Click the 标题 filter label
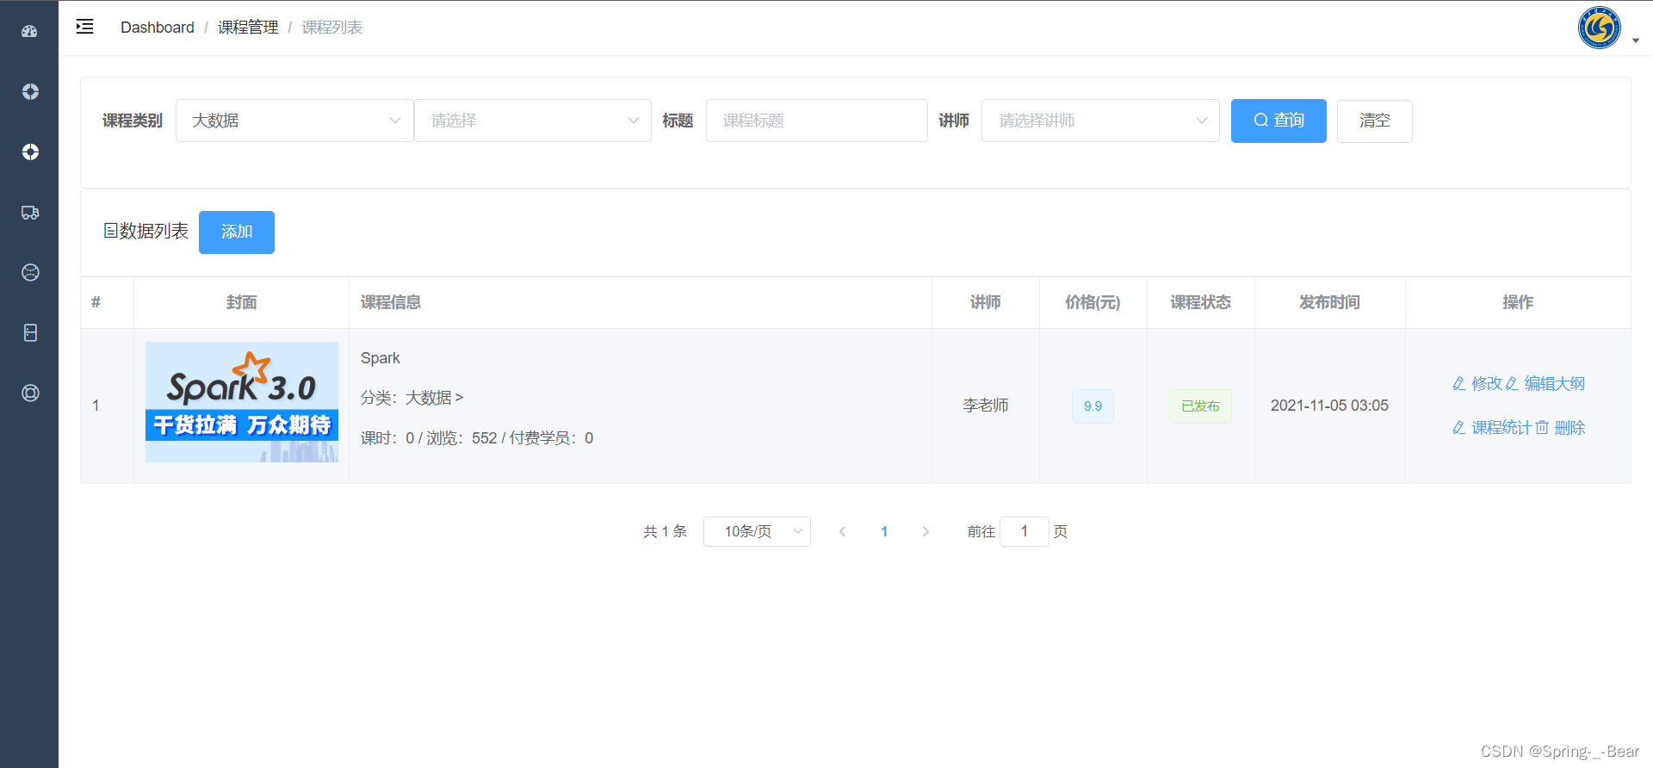The width and height of the screenshot is (1653, 768). click(678, 121)
